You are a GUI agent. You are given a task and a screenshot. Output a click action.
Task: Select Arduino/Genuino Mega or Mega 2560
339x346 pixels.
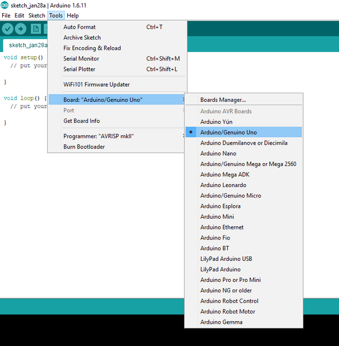[x=244, y=164]
